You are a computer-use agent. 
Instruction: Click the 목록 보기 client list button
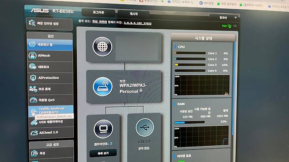103,153
